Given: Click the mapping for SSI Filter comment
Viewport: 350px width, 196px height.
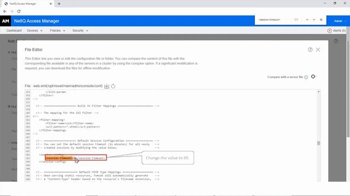Looking at the screenshot, I should [x=67, y=113].
